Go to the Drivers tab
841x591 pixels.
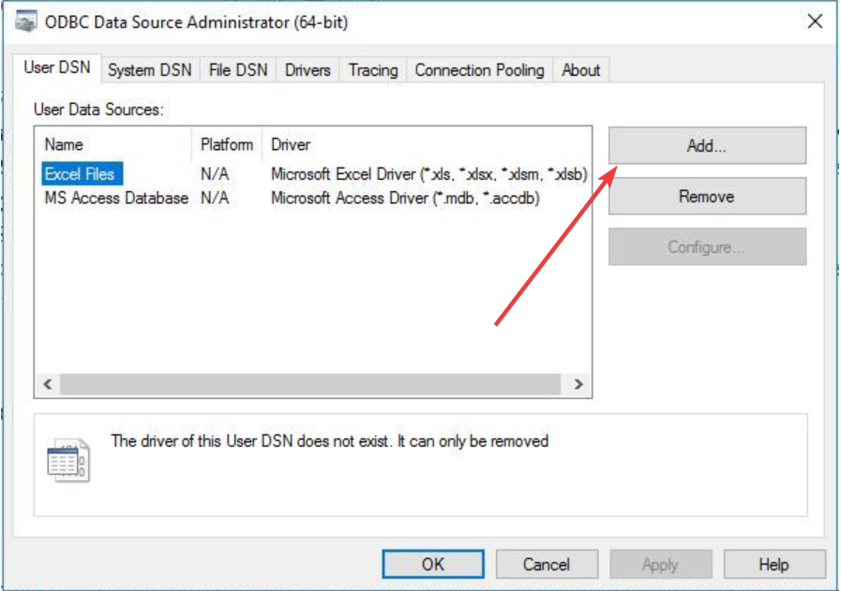coord(308,70)
